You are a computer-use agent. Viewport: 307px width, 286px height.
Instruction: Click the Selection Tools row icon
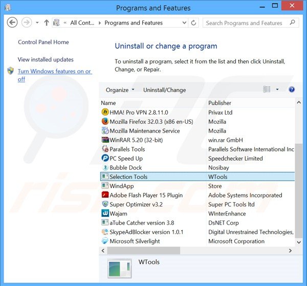[x=105, y=177]
